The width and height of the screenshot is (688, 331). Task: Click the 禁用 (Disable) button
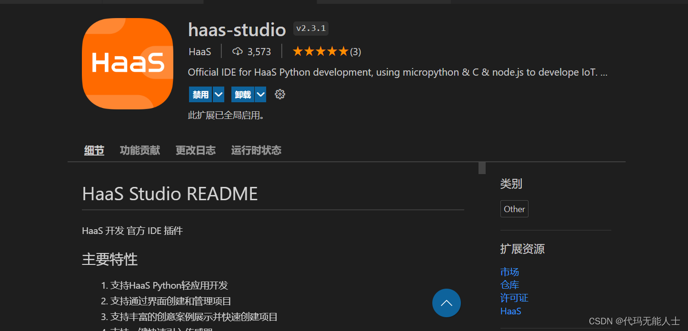(x=200, y=94)
